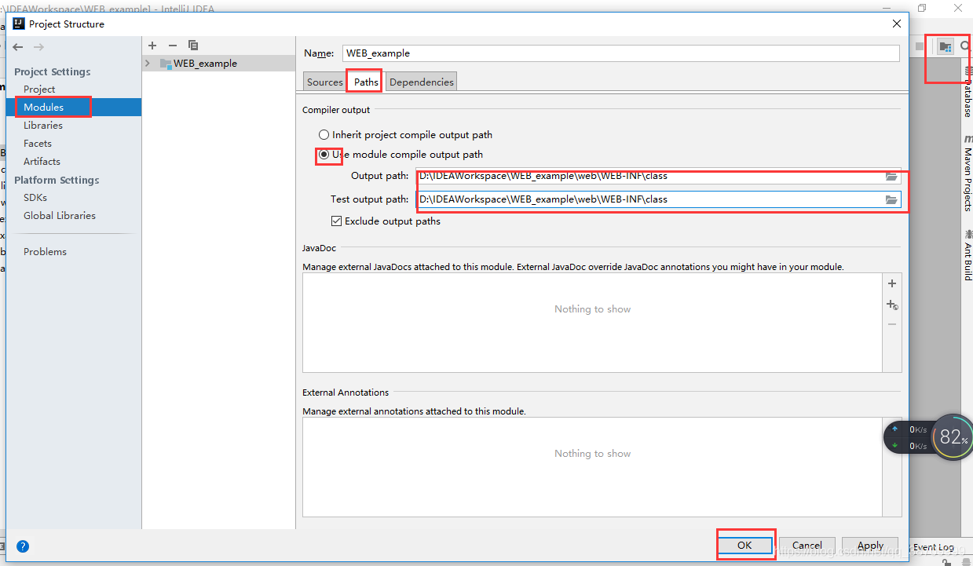Open Artifacts in Project Settings
The image size is (973, 566).
42,162
